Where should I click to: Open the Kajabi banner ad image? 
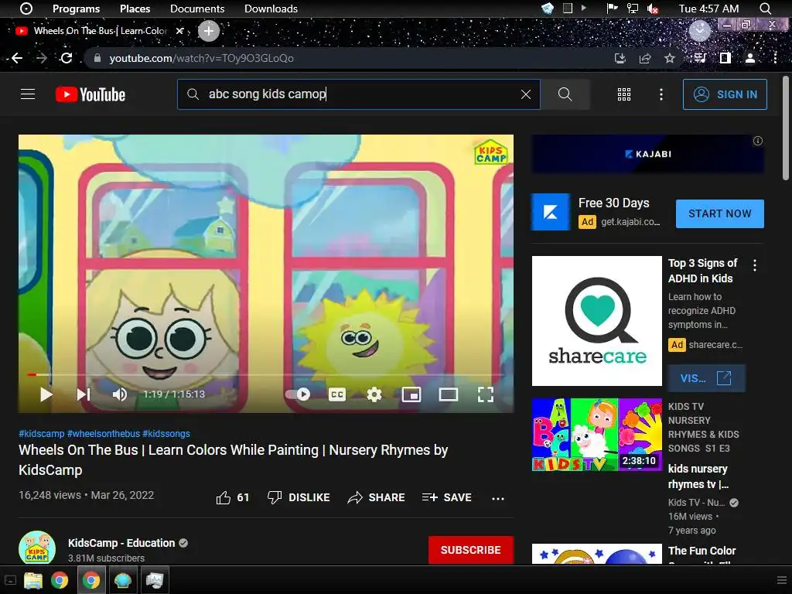coord(647,154)
